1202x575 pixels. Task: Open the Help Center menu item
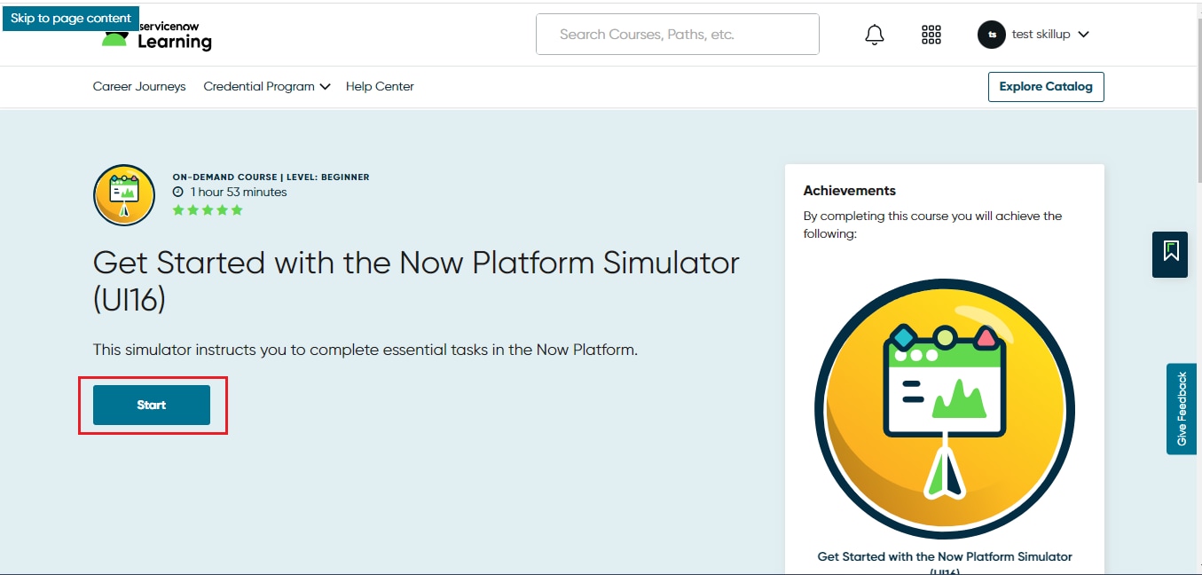[x=380, y=86]
